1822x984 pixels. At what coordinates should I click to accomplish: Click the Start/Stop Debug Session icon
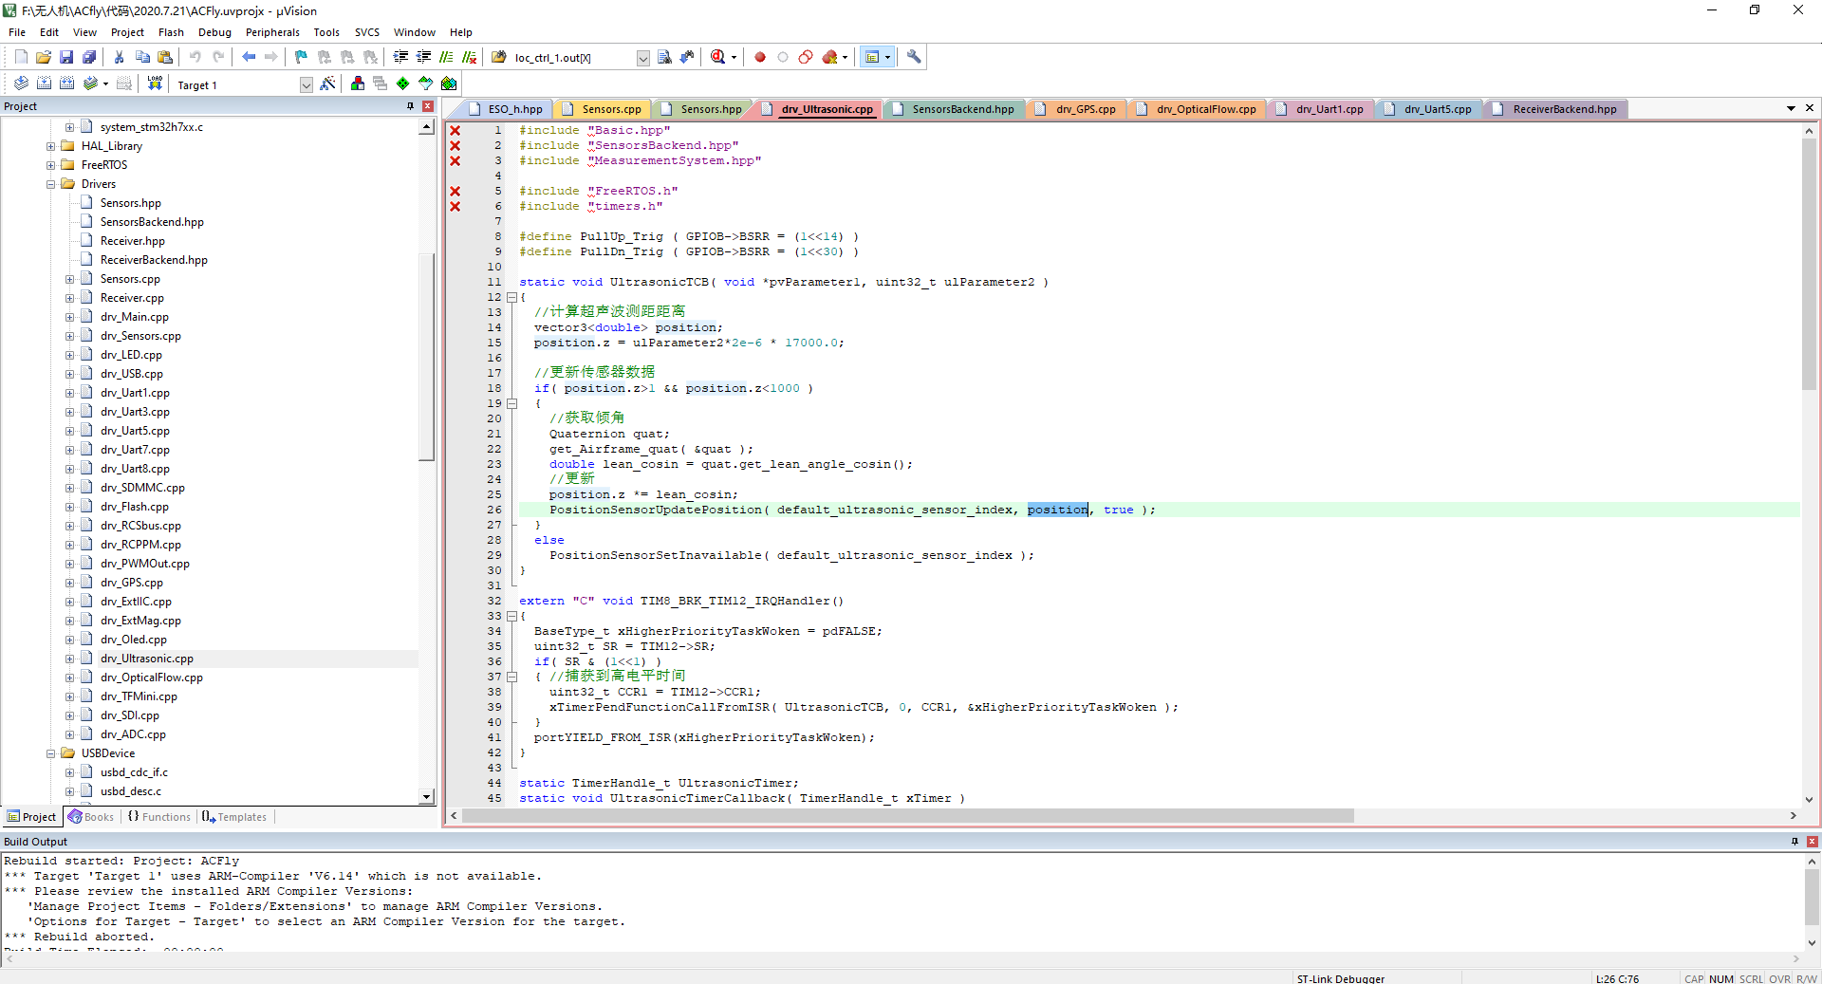[718, 57]
